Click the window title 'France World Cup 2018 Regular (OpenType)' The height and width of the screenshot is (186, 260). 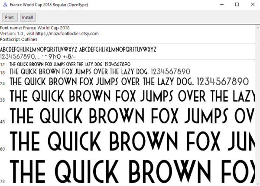coord(49,5)
